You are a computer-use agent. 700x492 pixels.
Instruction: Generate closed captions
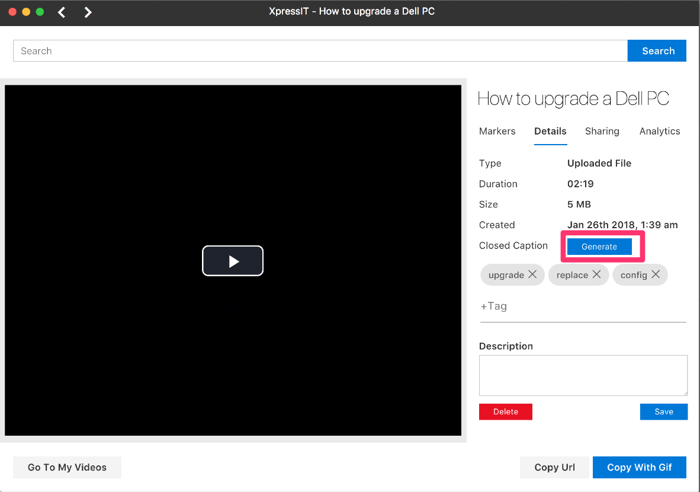599,247
